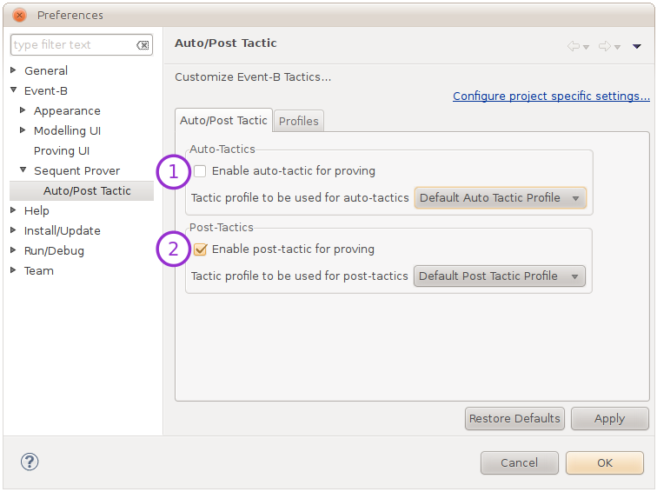This screenshot has width=657, height=492.
Task: Click the help question mark icon
Action: coord(30,462)
